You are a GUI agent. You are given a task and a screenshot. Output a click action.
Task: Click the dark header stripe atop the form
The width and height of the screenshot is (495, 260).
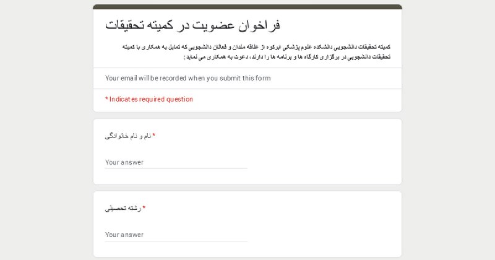point(247,7)
